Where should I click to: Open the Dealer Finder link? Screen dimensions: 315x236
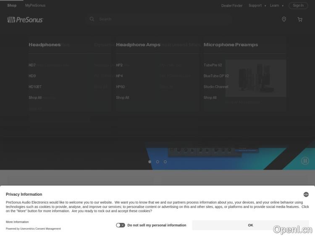232,5
